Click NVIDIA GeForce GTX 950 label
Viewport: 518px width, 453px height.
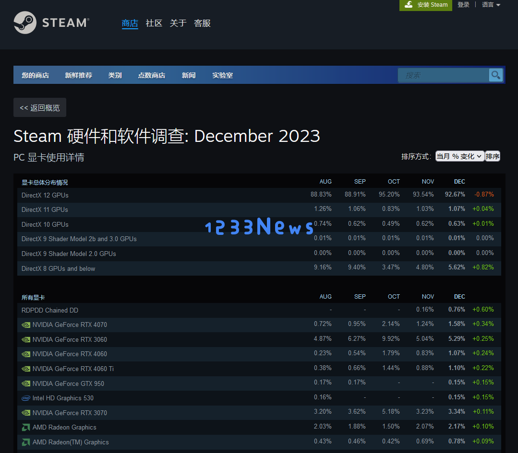point(68,383)
